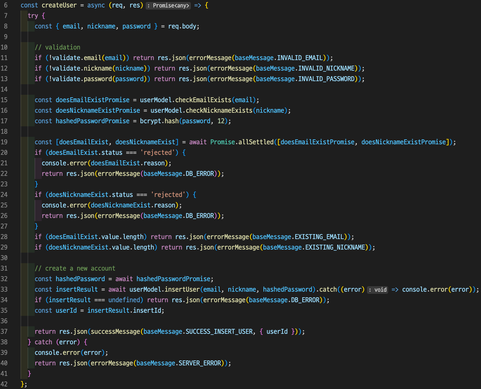Click doesNicknameExist.reason on line 25
481x389 pixels.
133,205
